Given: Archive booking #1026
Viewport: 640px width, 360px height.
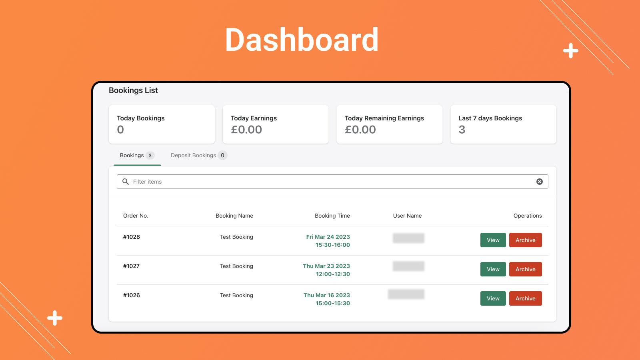Looking at the screenshot, I should [525, 298].
